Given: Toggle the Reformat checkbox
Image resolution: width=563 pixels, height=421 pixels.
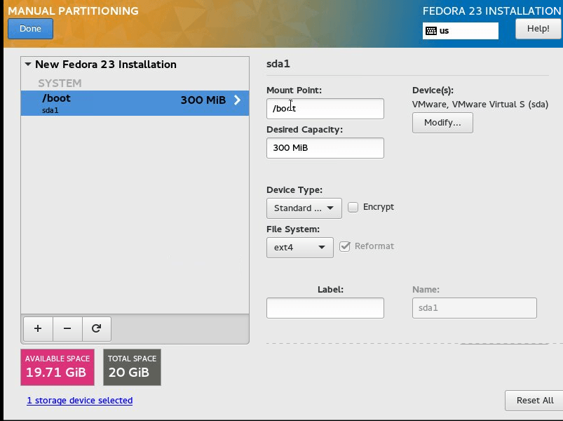Looking at the screenshot, I should [345, 246].
